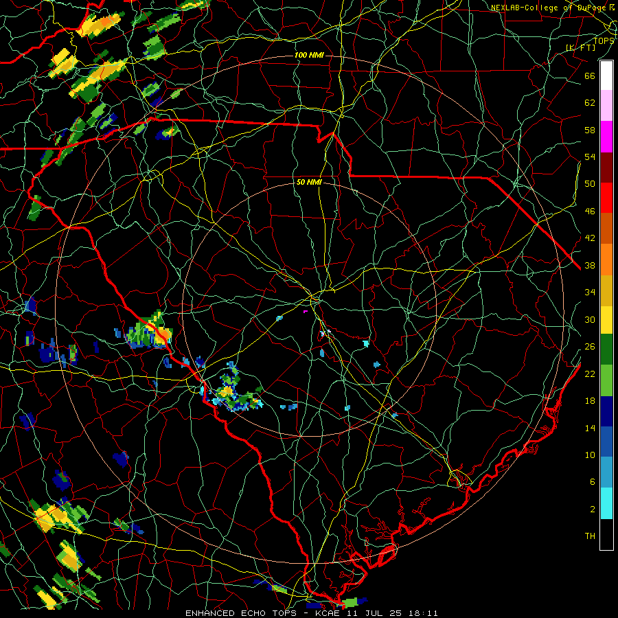Click the '18:11' timestamp in caption
This screenshot has height=618, width=618.
[x=423, y=613]
